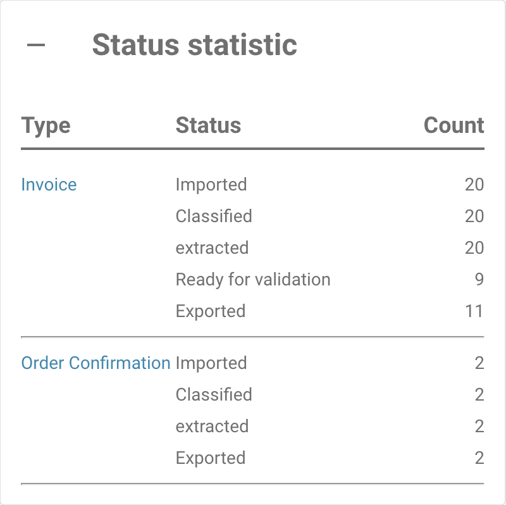The width and height of the screenshot is (506, 505).
Task: Select Order Confirmation extracted status
Action: [212, 427]
